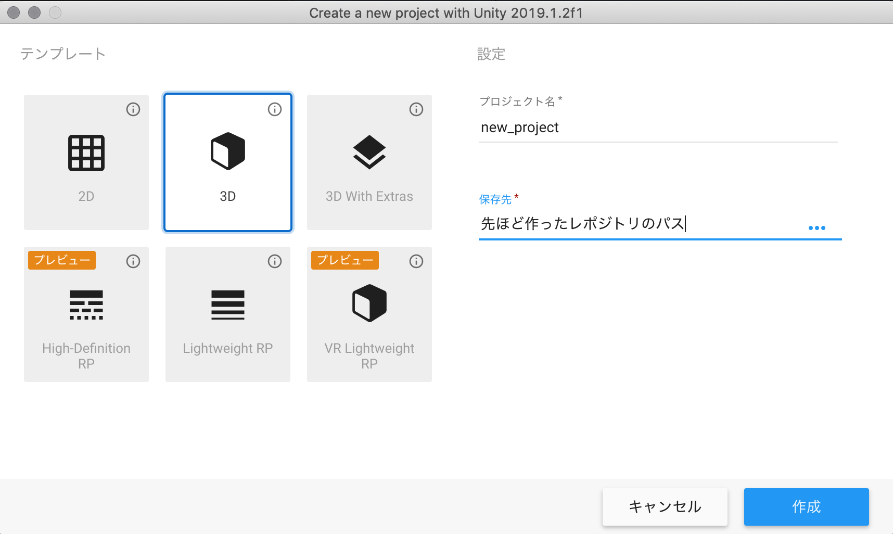The width and height of the screenshot is (893, 534).
Task: Open the 保存先 folder browser via ellipsis
Action: pyautogui.click(x=818, y=227)
